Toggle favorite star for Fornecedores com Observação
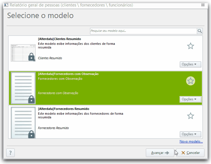This screenshot has width=211, height=164. 191,81
